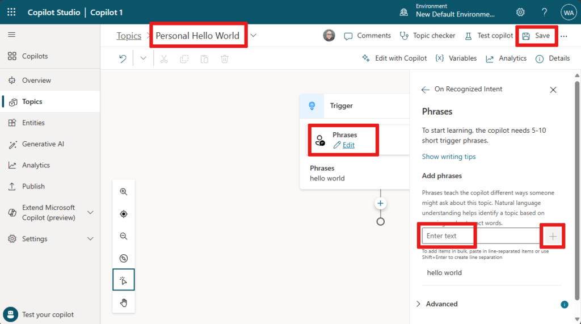Open the settings gear in header
Image resolution: width=581 pixels, height=324 pixels.
click(x=520, y=12)
